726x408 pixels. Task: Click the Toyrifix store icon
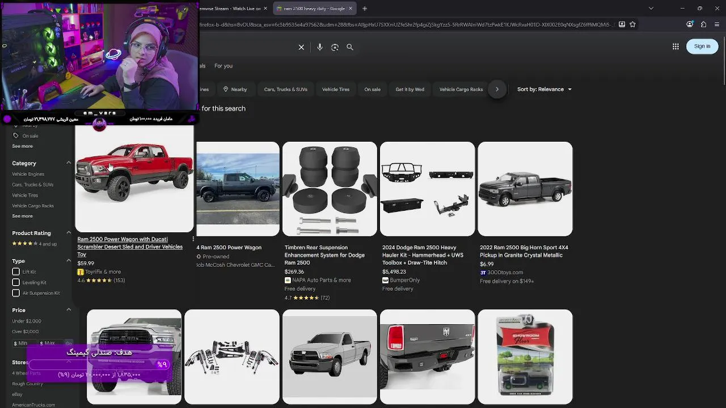point(81,272)
